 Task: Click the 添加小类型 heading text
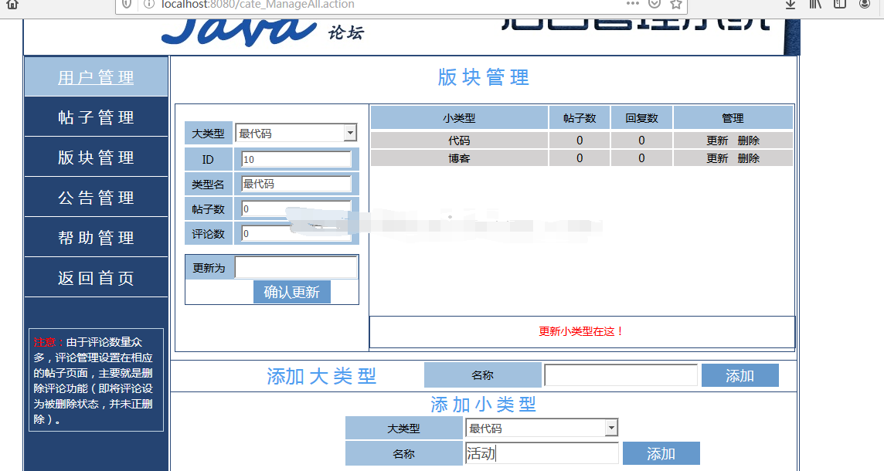483,404
